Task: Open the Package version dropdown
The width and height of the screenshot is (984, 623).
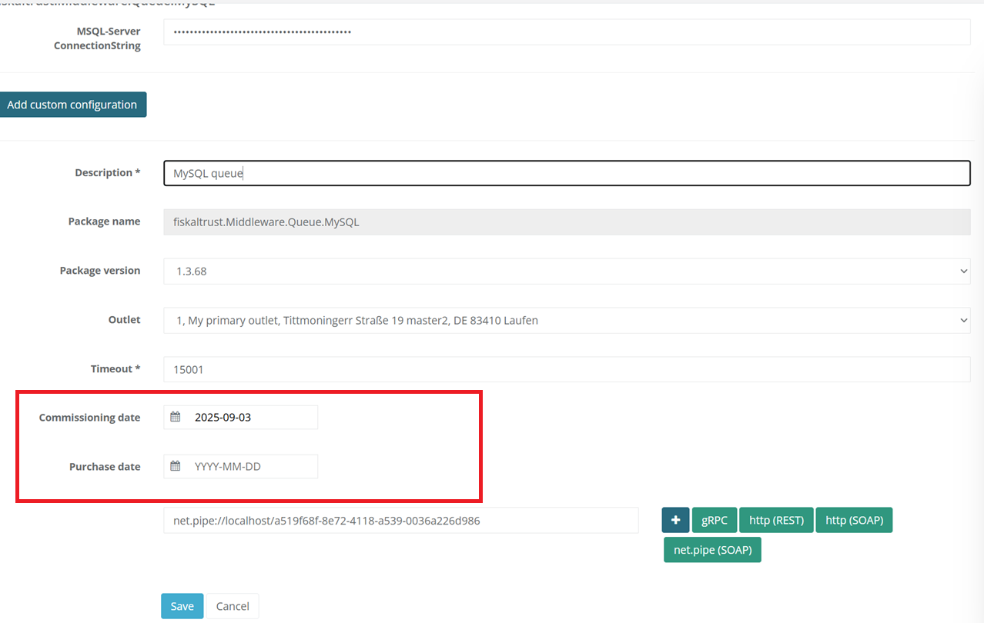Action: pos(566,271)
